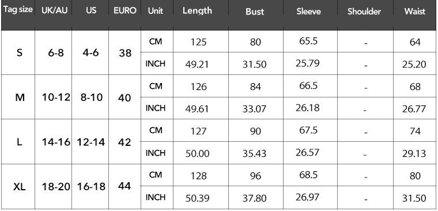Viewport: 438px width, 211px height.
Task: Click the Sleeve column header
Action: tap(308, 12)
